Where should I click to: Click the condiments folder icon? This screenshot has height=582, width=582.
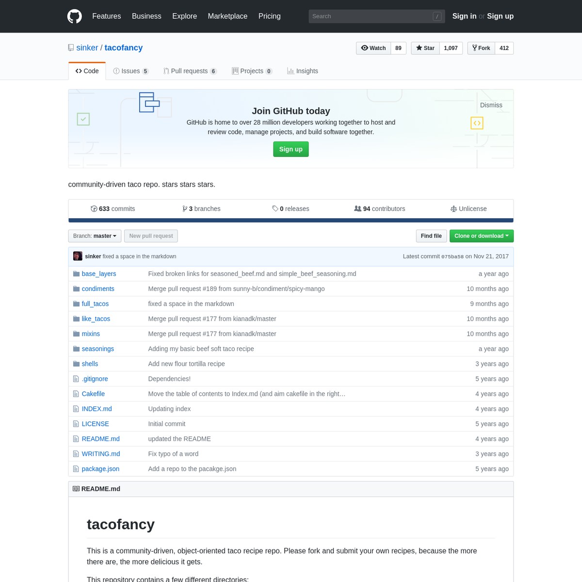76,289
